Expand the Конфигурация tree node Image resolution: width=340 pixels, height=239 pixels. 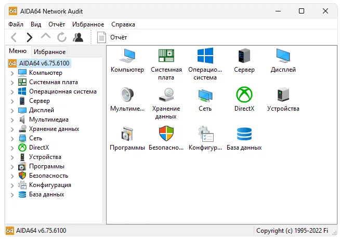12,185
